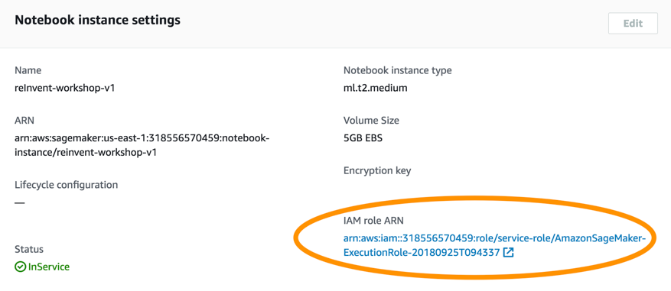
Task: Click the IAM role ARN label
Action: tap(373, 221)
